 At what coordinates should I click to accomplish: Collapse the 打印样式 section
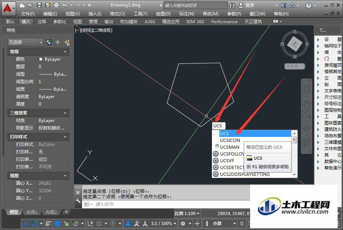65,137
